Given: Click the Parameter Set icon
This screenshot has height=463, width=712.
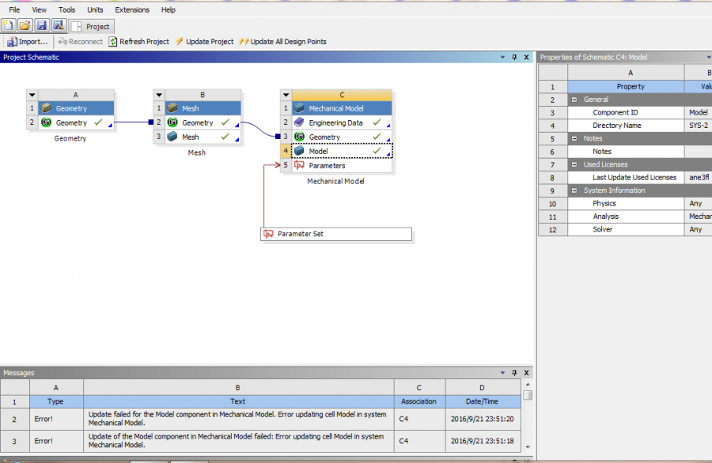Looking at the screenshot, I should point(268,234).
